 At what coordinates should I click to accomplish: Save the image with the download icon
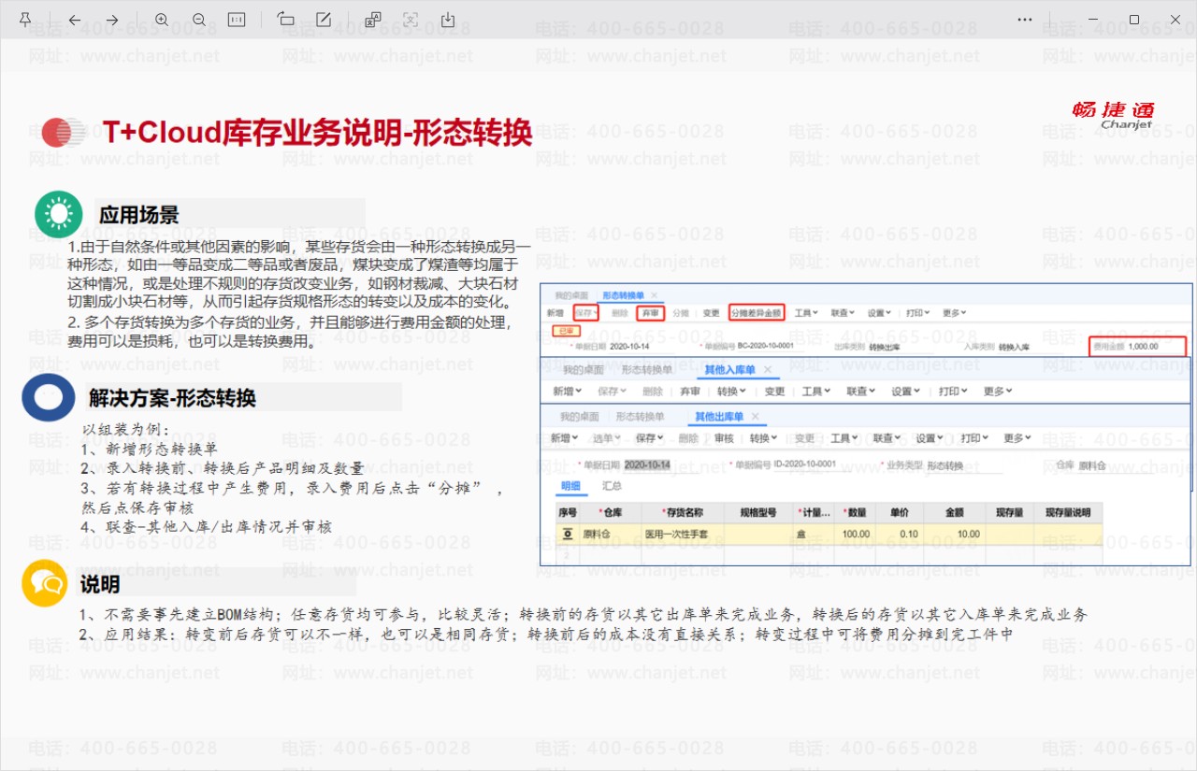coord(448,20)
